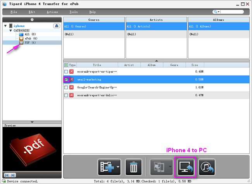This screenshot has height=184, width=252.
Task: Select (Null) entry in Albums list
Action: click(x=219, y=34)
